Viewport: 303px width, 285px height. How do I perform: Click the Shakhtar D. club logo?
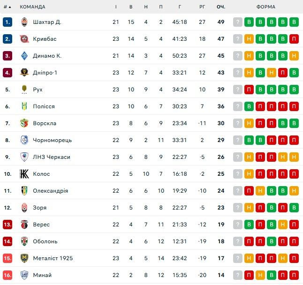[x=24, y=22]
